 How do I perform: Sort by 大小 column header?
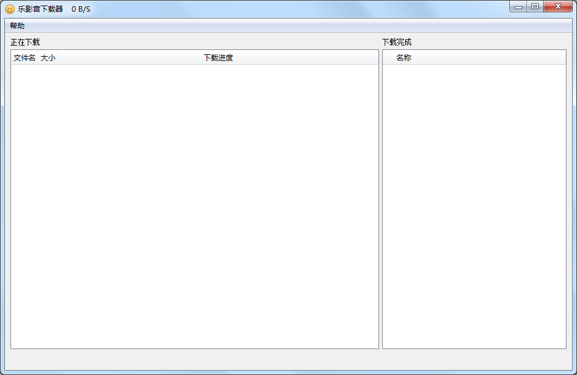pos(48,58)
